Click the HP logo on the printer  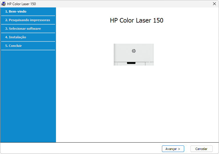[134, 51]
